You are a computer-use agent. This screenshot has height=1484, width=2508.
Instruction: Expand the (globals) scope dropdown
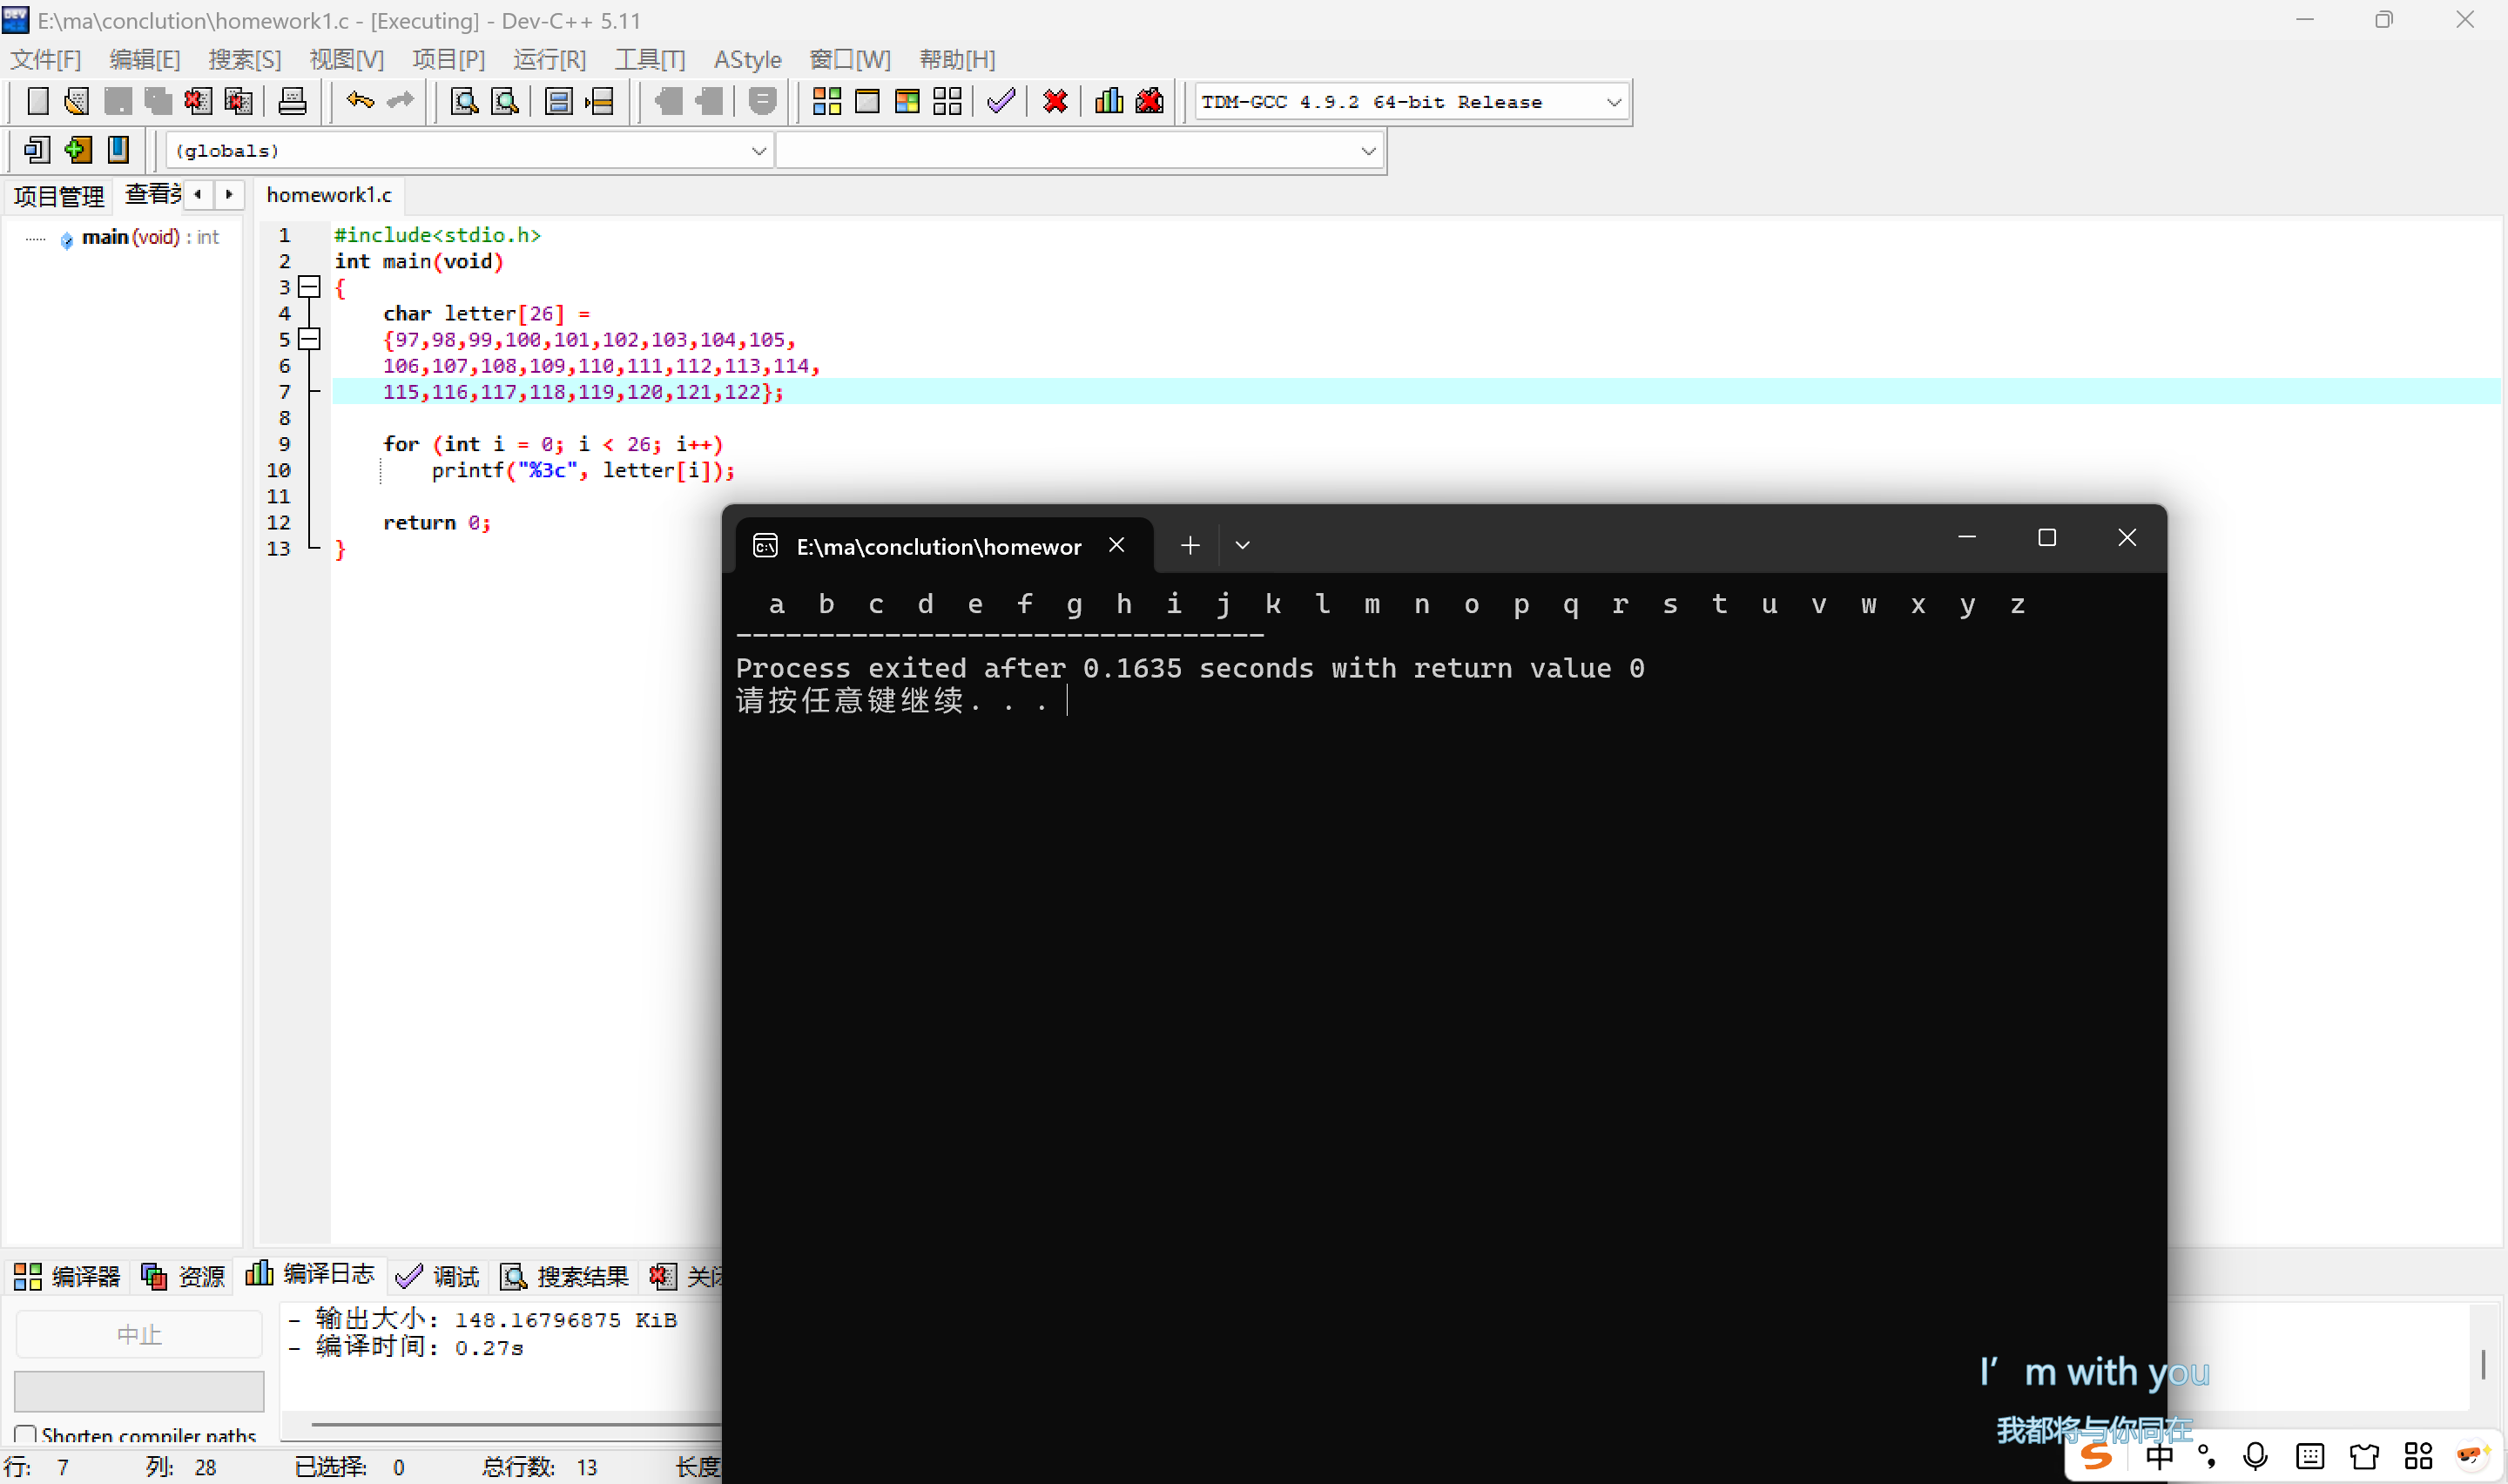758,151
